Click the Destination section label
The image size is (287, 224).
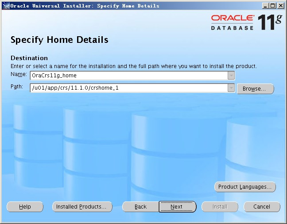(x=29, y=58)
